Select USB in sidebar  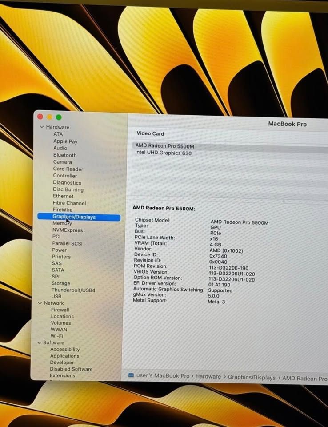point(56,296)
